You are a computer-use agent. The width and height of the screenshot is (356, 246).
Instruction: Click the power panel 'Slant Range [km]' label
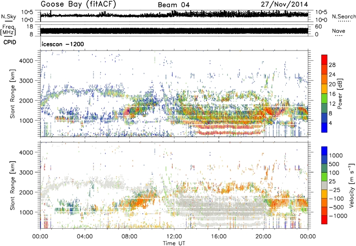click(x=12, y=94)
